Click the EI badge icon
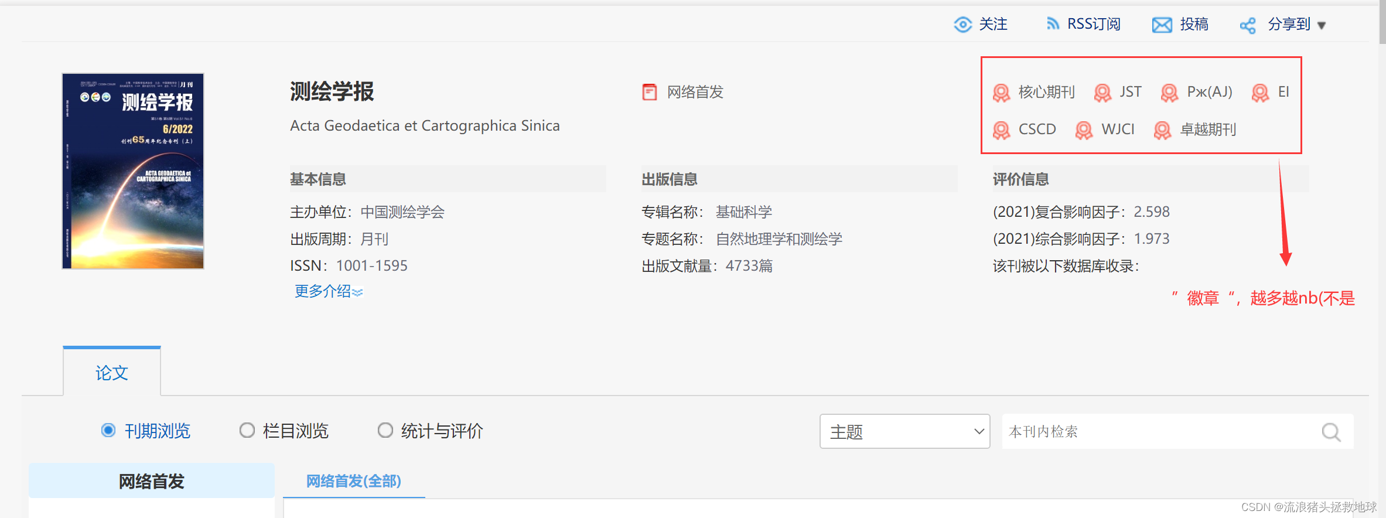The width and height of the screenshot is (1386, 518). click(1260, 93)
